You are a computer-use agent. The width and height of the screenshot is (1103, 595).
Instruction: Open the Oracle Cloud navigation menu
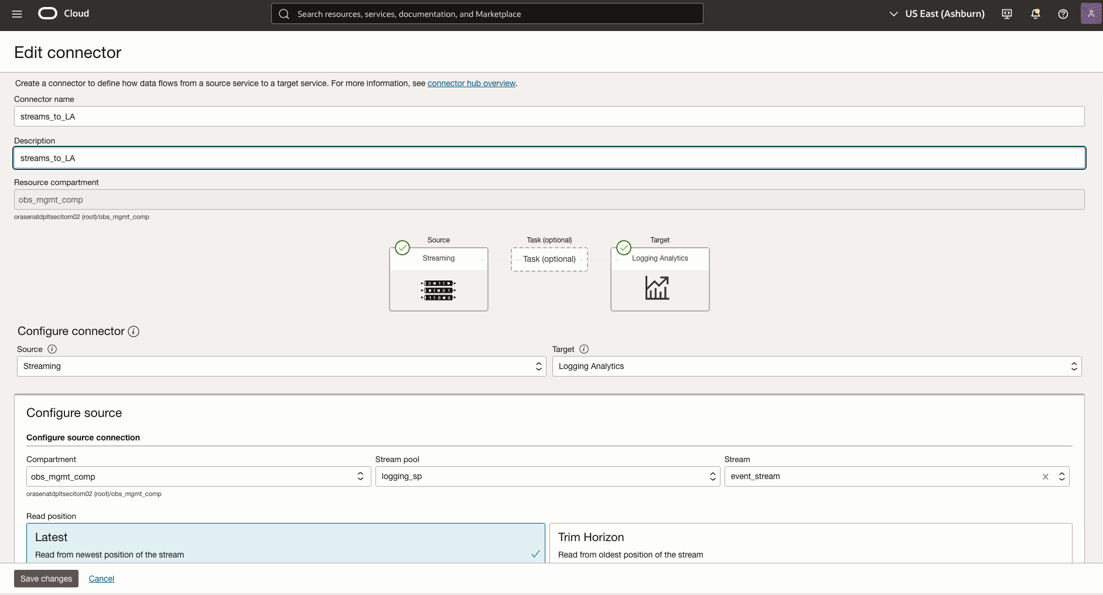[x=16, y=13]
